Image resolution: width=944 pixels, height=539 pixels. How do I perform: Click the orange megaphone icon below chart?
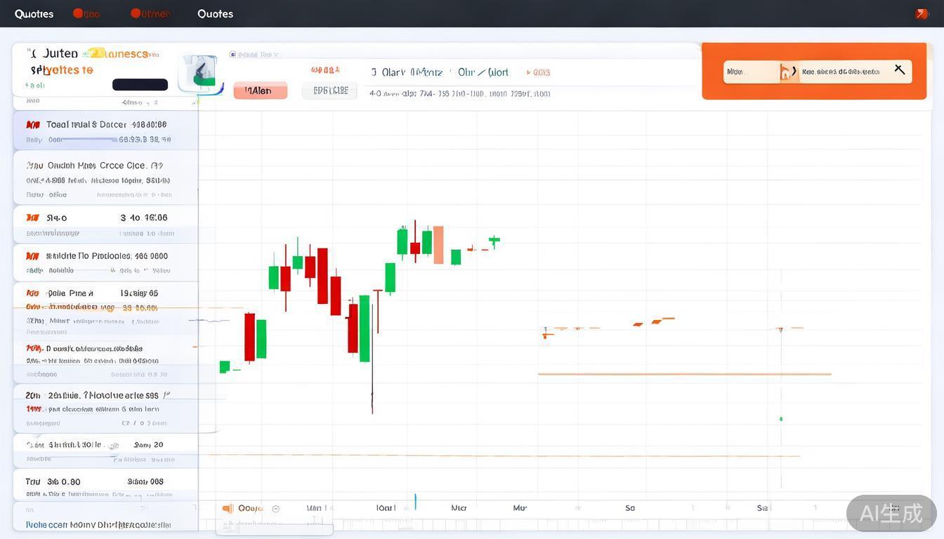point(227,508)
